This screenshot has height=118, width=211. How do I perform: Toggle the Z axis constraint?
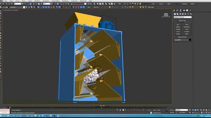pos(78,7)
